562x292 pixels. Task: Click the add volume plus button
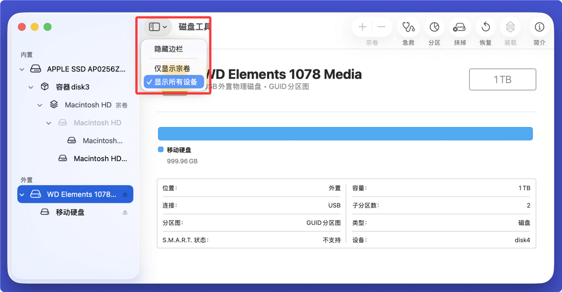click(x=362, y=27)
